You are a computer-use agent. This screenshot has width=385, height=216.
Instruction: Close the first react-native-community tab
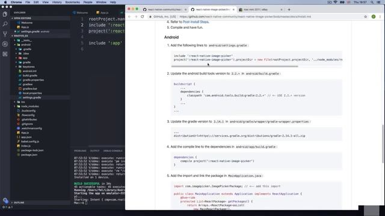[x=185, y=10]
